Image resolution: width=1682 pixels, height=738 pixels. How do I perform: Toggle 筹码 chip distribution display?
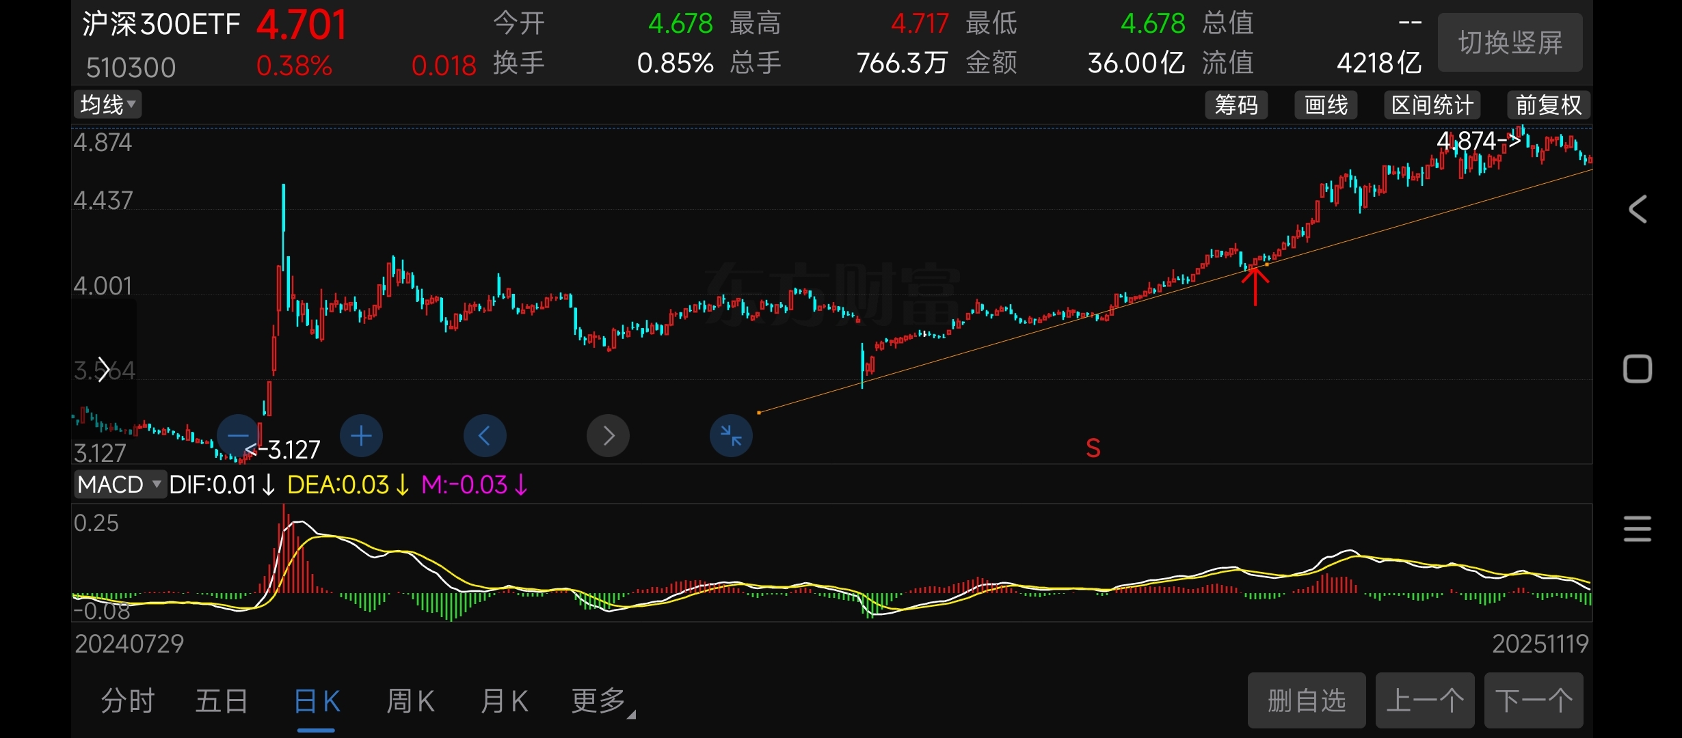click(x=1236, y=105)
